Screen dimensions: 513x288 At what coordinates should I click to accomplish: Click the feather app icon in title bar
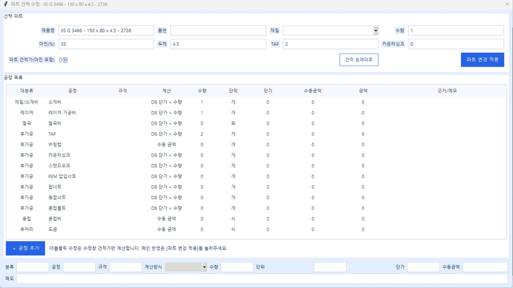[x=6, y=4]
